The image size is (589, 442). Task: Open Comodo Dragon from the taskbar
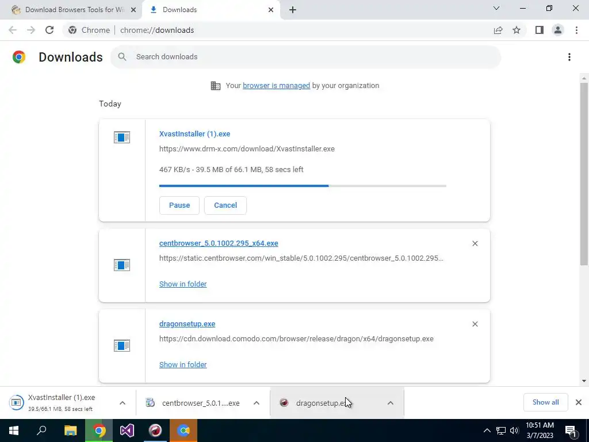coord(155,430)
